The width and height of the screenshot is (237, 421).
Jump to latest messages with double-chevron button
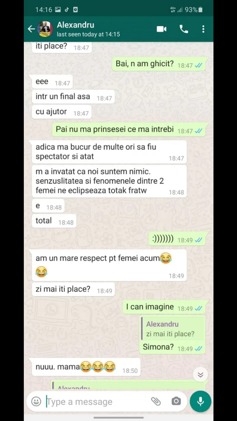201,375
